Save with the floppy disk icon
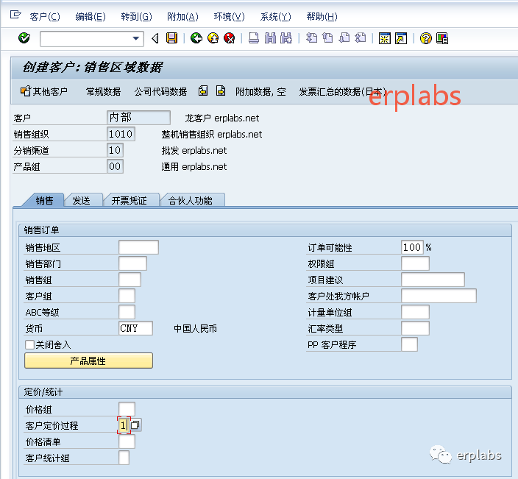The height and width of the screenshot is (479, 518). click(x=171, y=38)
